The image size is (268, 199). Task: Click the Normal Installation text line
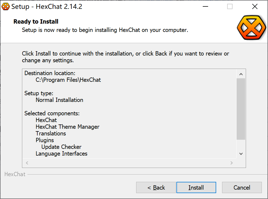pos(59,100)
